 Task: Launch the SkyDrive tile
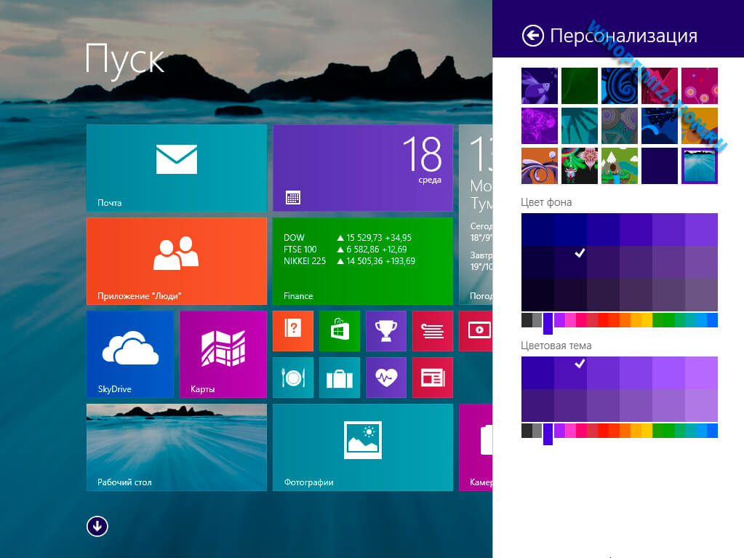[x=129, y=354]
